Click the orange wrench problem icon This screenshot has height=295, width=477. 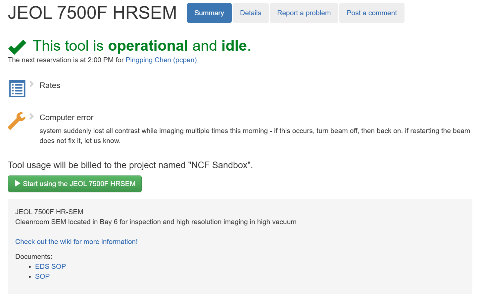(17, 121)
